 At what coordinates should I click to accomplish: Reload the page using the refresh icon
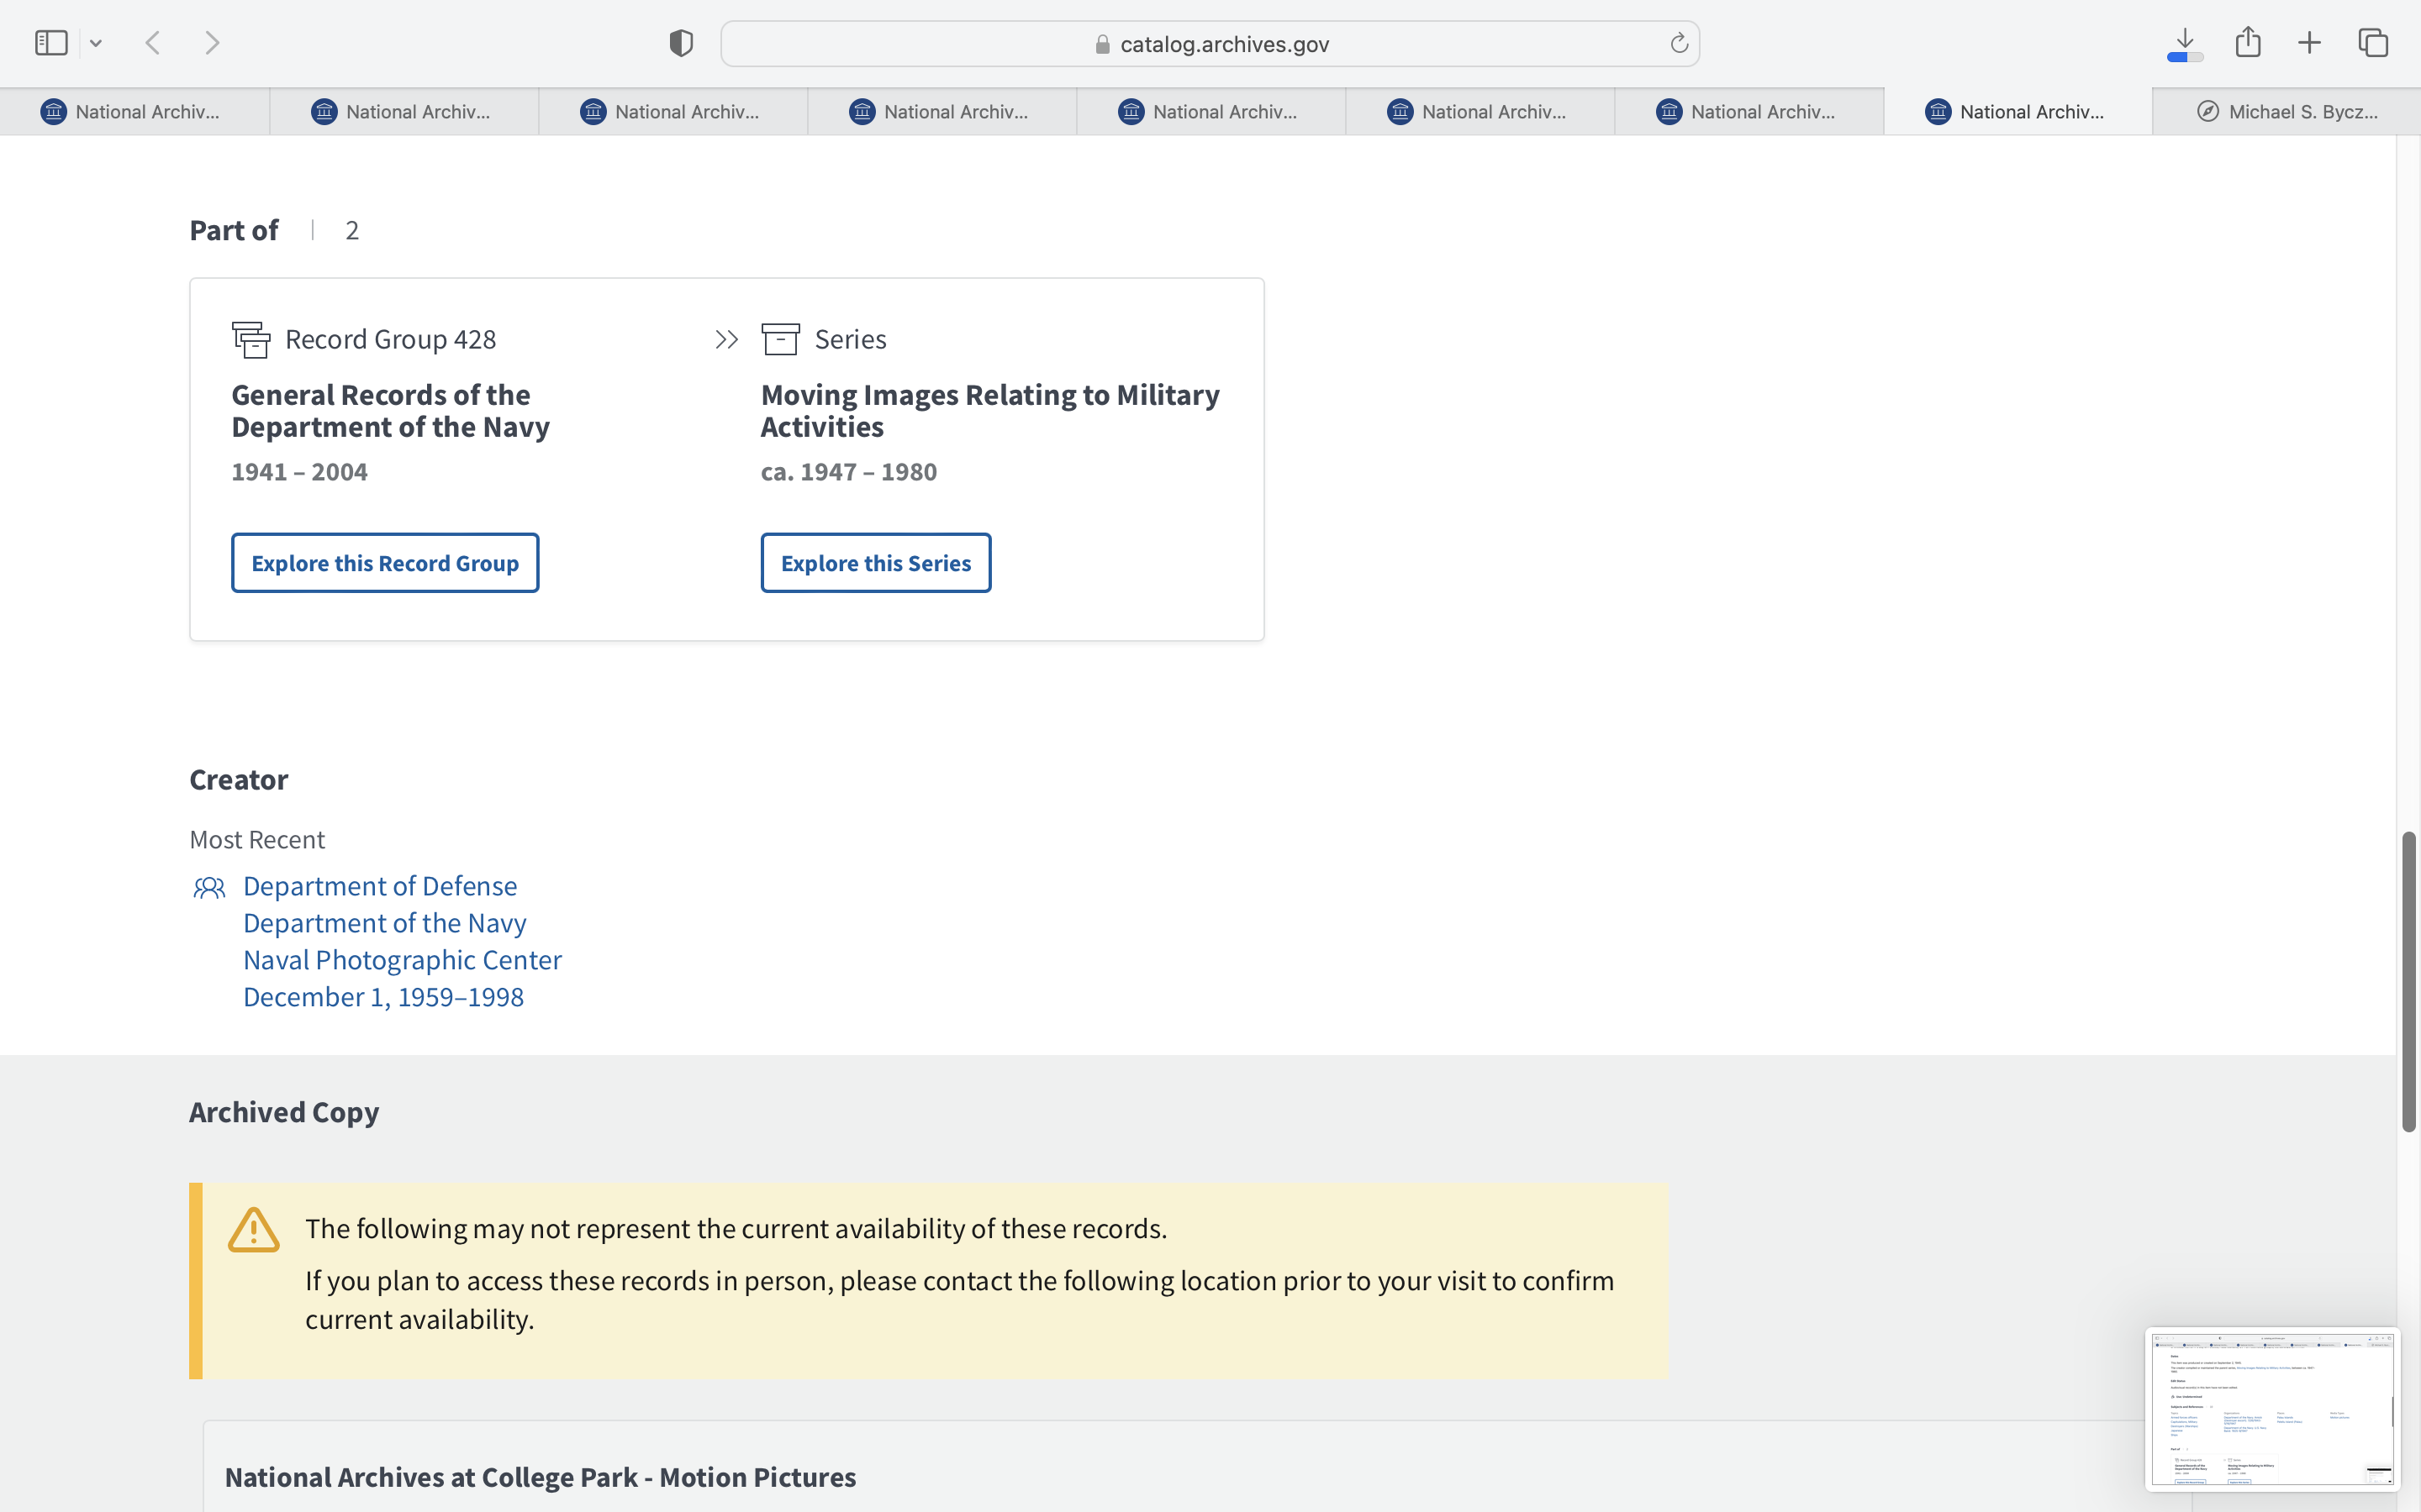point(1679,43)
